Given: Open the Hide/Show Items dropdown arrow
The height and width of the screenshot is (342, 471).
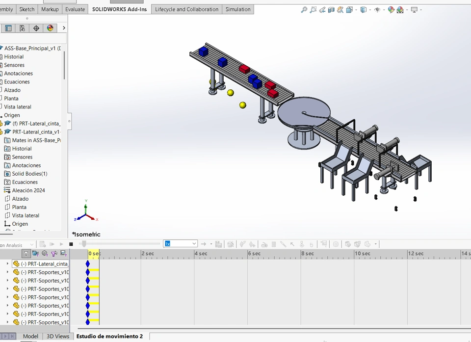Looking at the screenshot, I should (384, 10).
